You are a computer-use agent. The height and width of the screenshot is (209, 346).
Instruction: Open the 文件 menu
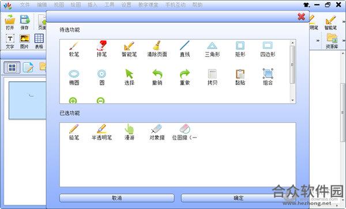25,5
